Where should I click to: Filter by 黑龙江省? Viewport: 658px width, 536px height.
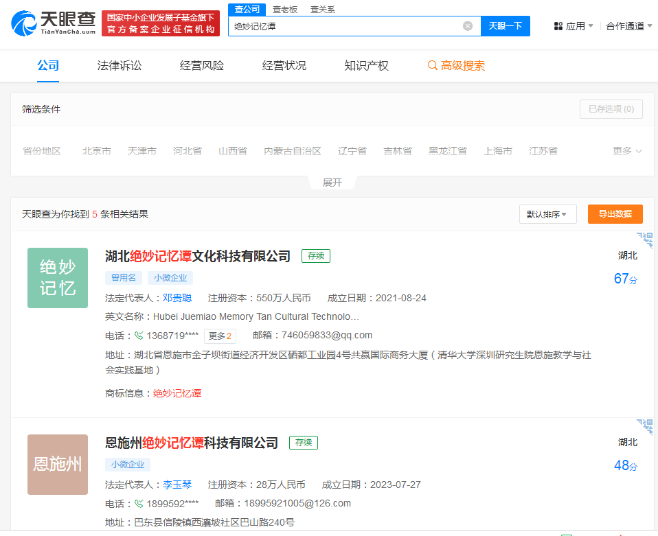447,151
